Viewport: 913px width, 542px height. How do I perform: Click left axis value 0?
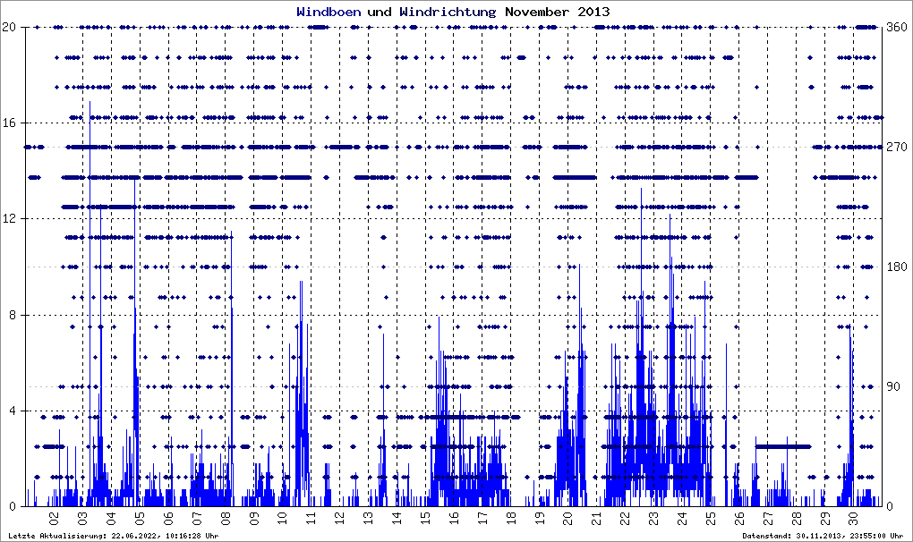click(12, 506)
